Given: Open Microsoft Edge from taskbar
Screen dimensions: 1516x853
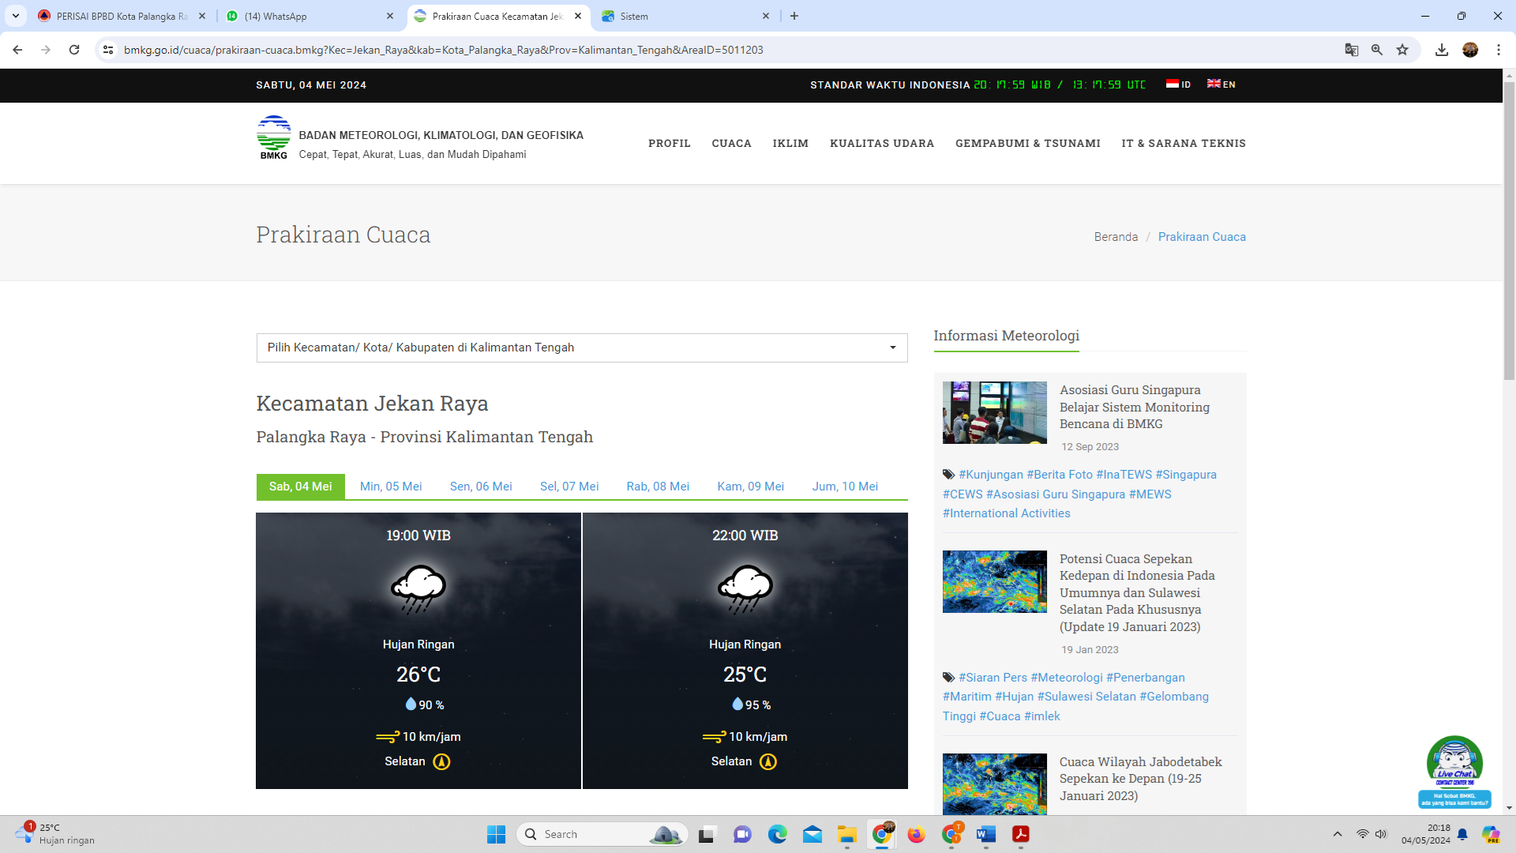Looking at the screenshot, I should pos(778,834).
